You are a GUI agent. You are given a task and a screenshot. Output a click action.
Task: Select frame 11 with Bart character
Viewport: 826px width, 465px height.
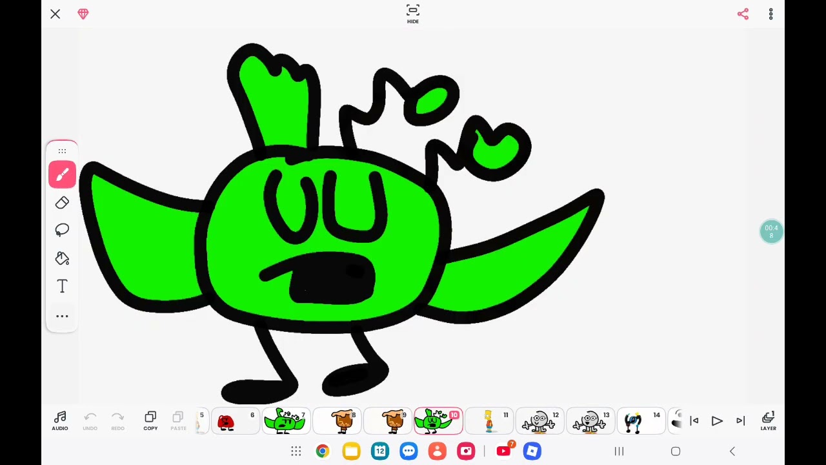pyautogui.click(x=489, y=421)
